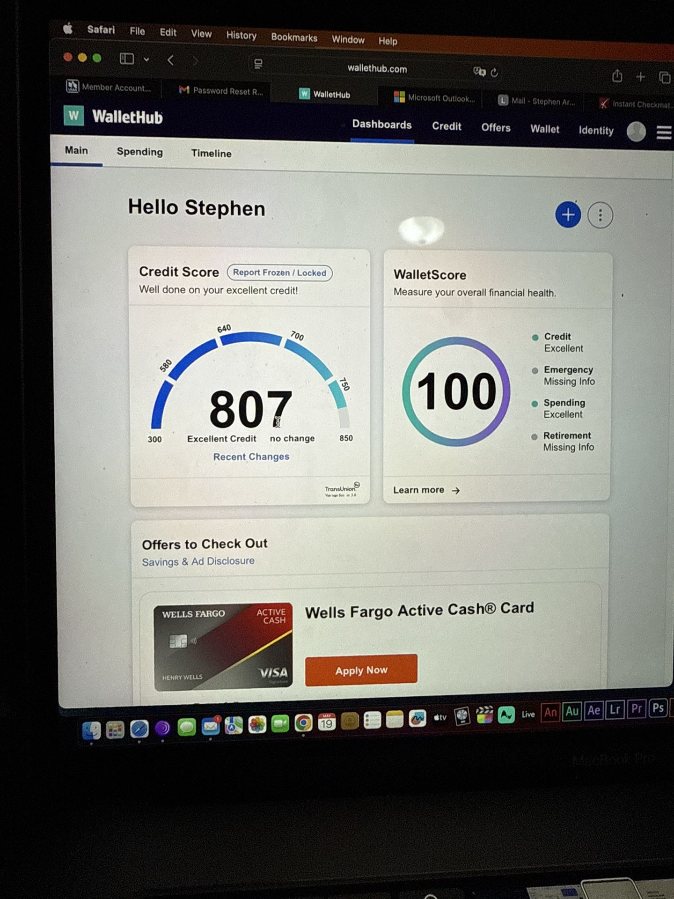Viewport: 674px width, 899px height.
Task: Open the Credit navigation item
Action: (447, 126)
